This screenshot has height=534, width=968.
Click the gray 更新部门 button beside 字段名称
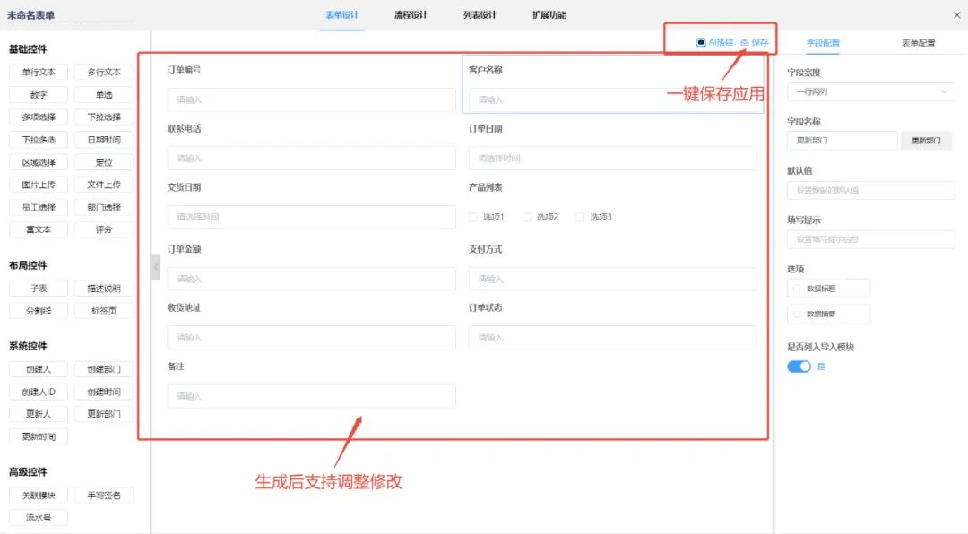(926, 141)
